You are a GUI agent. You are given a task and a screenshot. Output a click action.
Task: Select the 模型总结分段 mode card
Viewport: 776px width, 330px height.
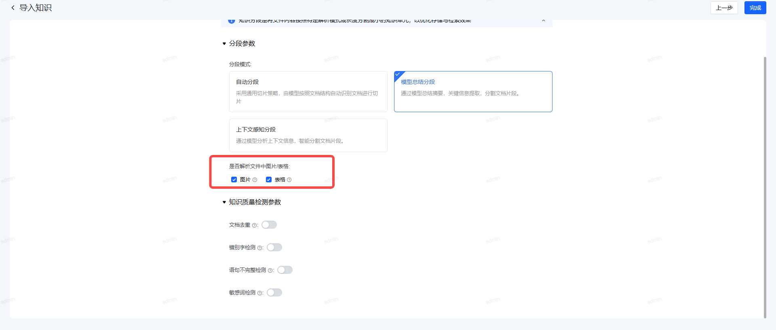point(473,92)
